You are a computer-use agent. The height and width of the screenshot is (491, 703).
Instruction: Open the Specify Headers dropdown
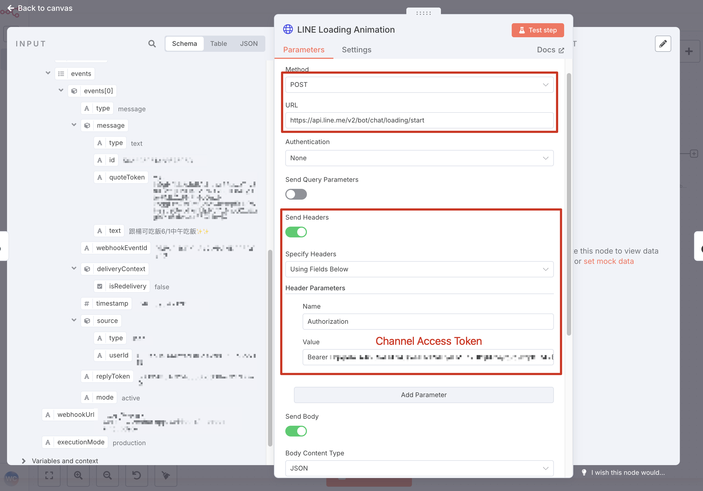point(419,269)
